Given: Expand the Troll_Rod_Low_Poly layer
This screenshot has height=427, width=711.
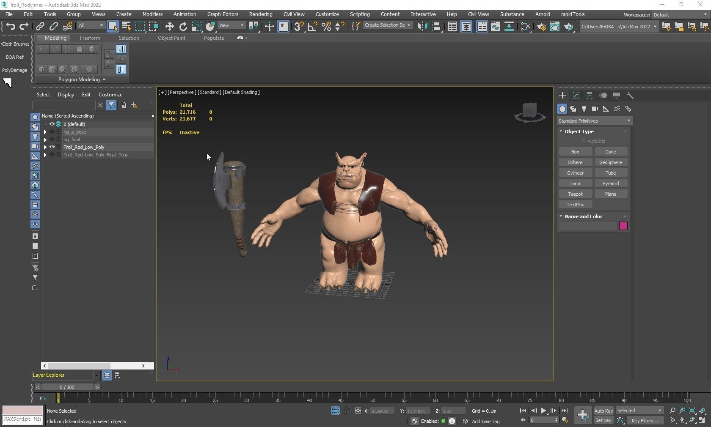Looking at the screenshot, I should [45, 147].
